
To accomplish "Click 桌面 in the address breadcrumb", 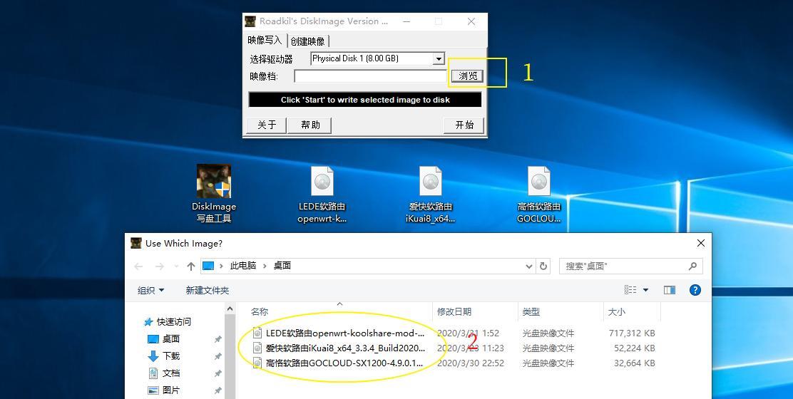I will point(282,266).
